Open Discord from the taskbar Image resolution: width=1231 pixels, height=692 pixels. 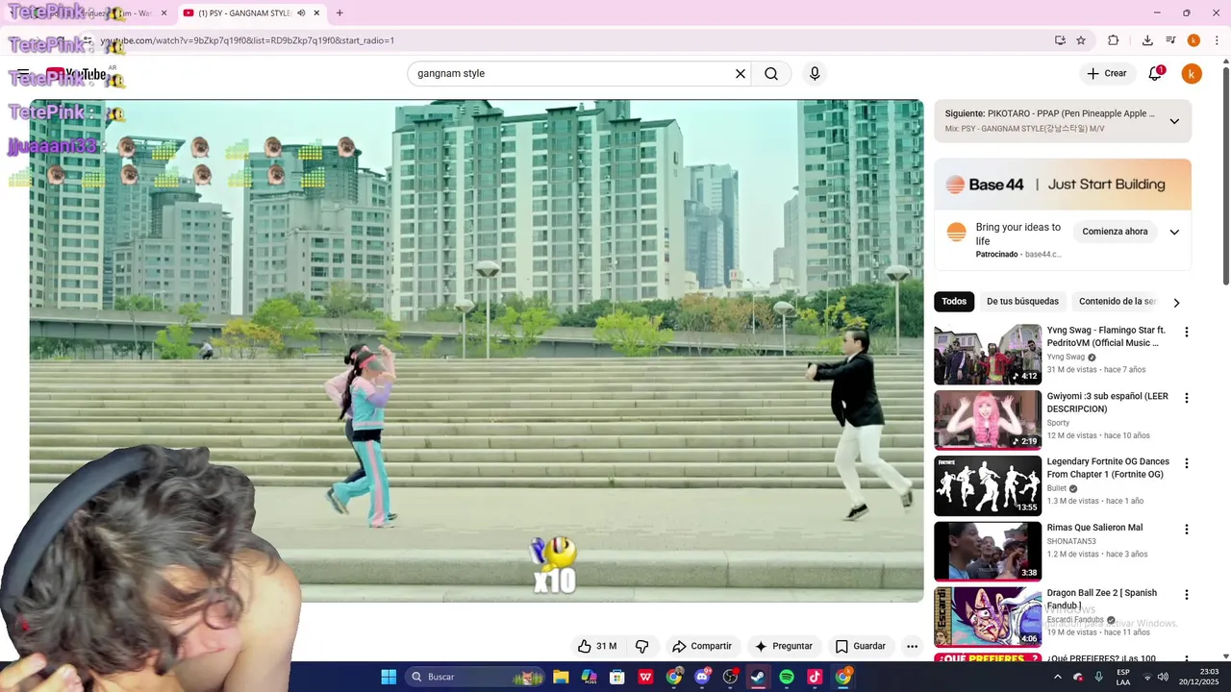click(702, 677)
